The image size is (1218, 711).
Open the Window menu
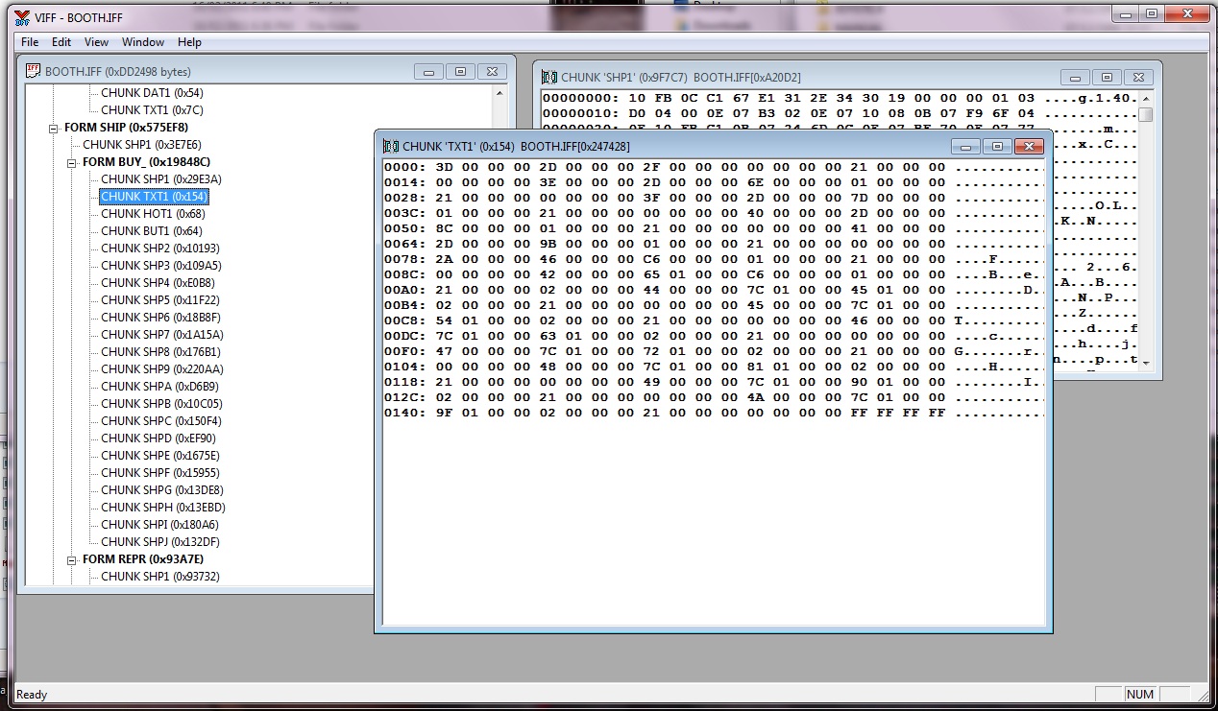point(143,42)
